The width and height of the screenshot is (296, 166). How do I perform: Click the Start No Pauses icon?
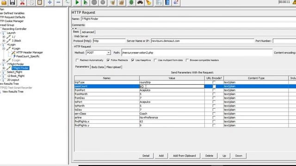click(x=86, y=2)
